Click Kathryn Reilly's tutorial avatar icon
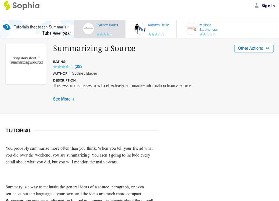 click(140, 29)
